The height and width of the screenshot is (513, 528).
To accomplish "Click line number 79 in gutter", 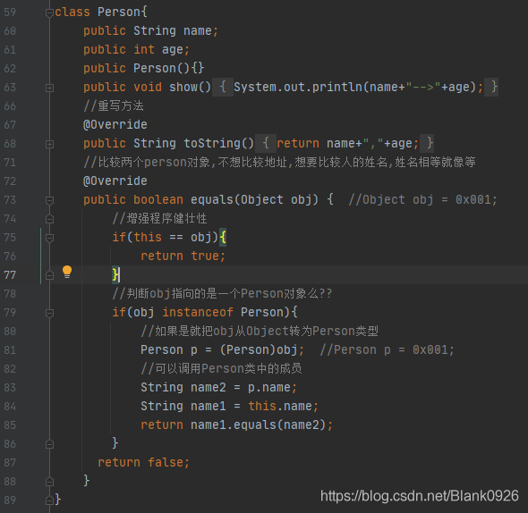I will 10,313.
